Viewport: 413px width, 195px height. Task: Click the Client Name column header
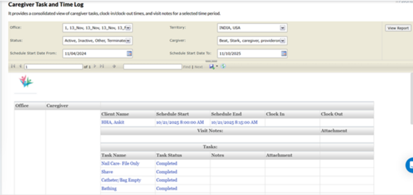(x=115, y=115)
